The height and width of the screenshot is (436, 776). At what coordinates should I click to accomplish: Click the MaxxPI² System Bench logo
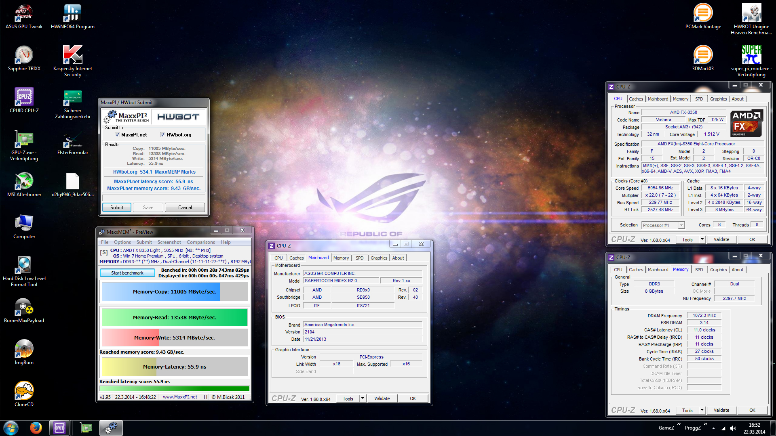127,117
